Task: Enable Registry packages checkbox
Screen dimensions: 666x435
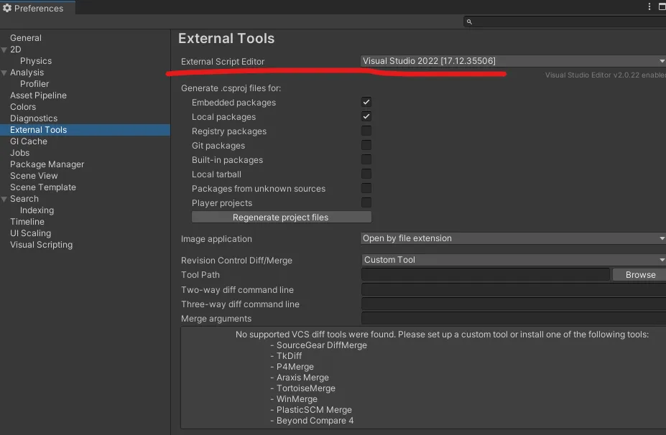Action: point(366,131)
